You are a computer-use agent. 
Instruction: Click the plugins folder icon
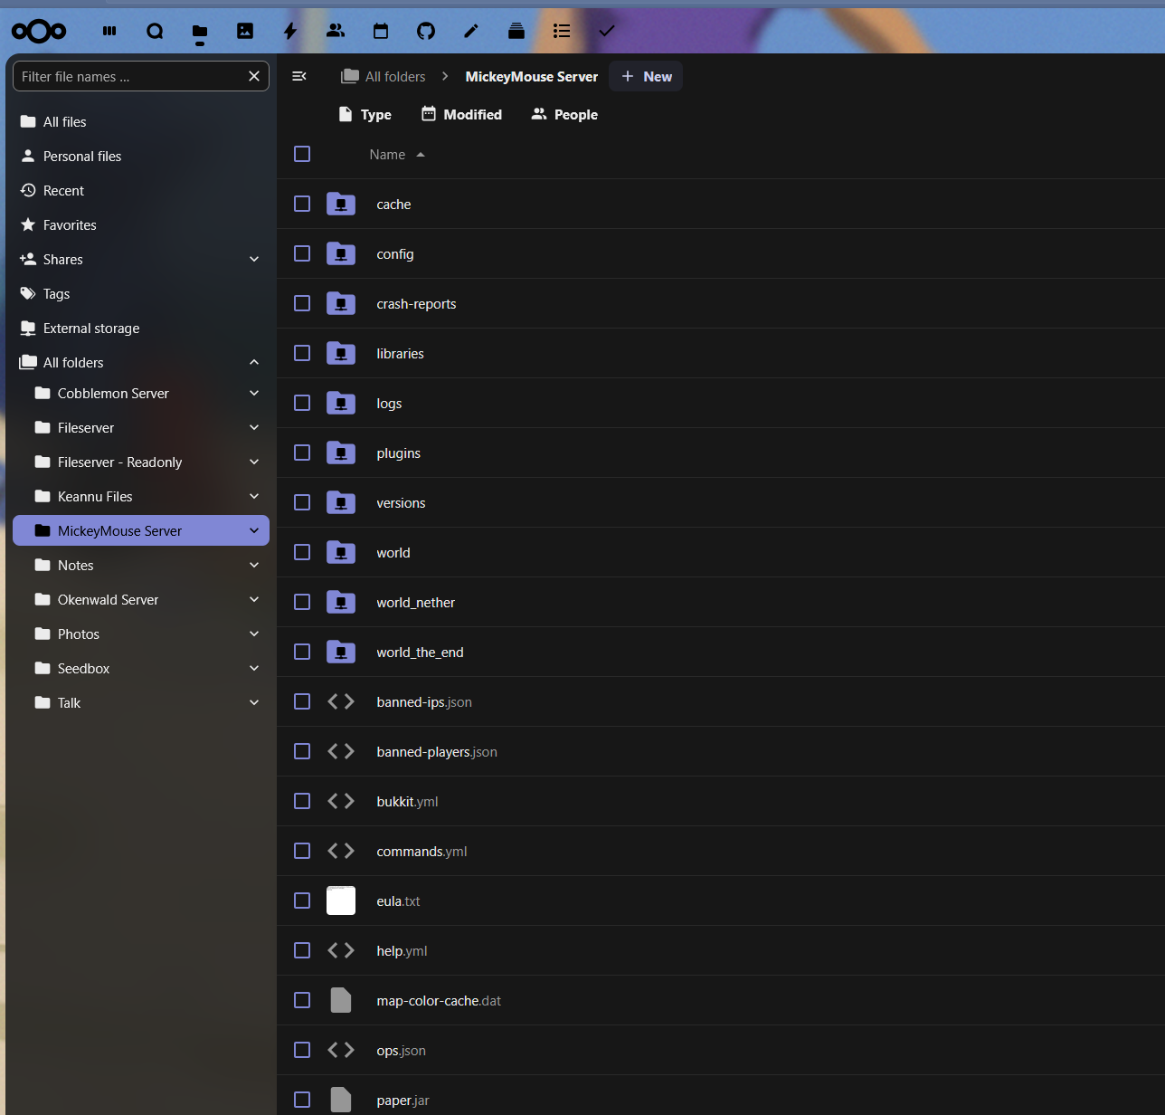(x=341, y=453)
